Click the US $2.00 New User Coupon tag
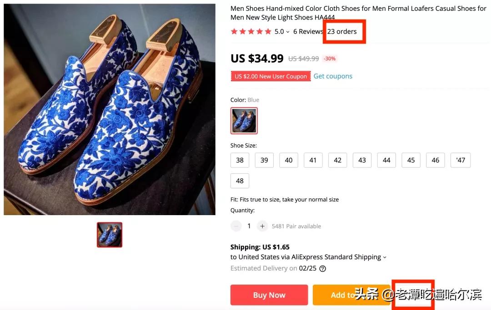 click(271, 76)
